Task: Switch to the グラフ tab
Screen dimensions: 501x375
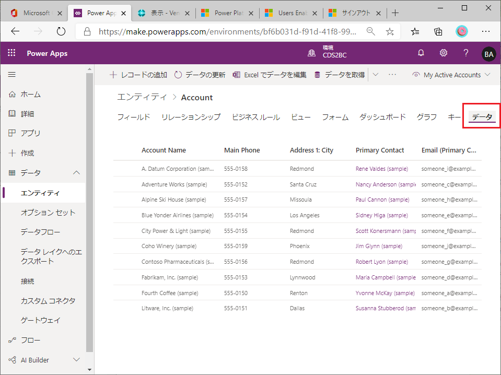Action: point(426,117)
